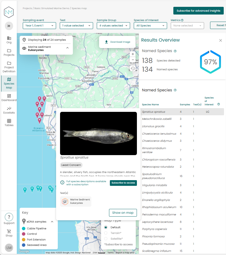Expand the sidebar with double-chevron icon

point(9,26)
